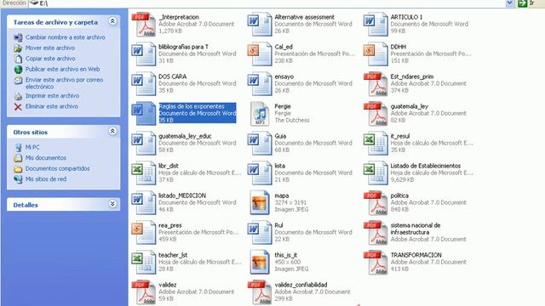Select the Guia Word document icon

[260, 144]
